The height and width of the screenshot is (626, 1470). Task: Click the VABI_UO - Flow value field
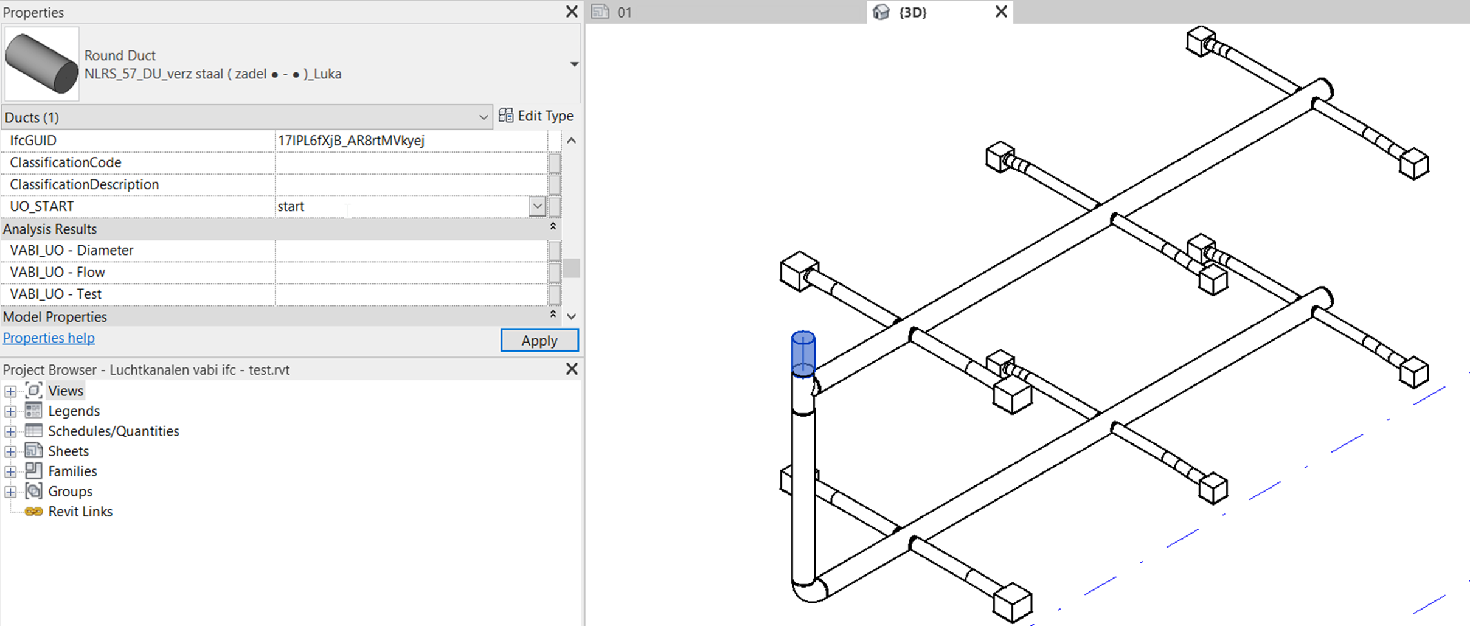(411, 273)
